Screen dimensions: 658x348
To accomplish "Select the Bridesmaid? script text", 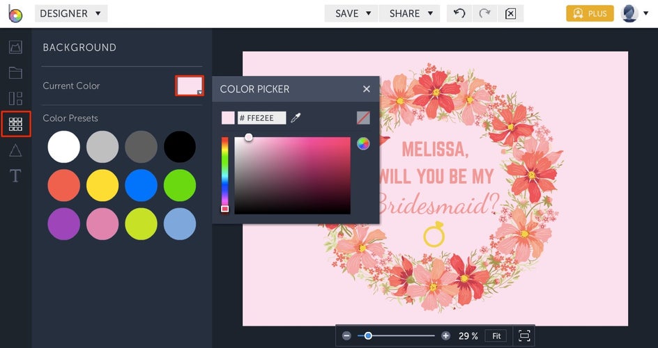I will [x=439, y=205].
